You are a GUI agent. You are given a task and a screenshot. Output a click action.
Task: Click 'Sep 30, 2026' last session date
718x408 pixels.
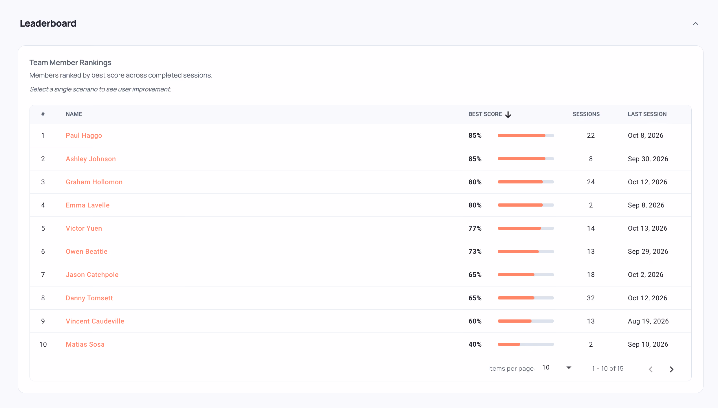coord(648,159)
